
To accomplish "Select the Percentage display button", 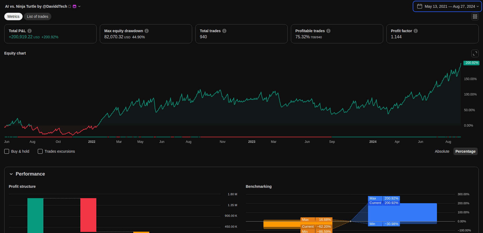I will (x=465, y=151).
